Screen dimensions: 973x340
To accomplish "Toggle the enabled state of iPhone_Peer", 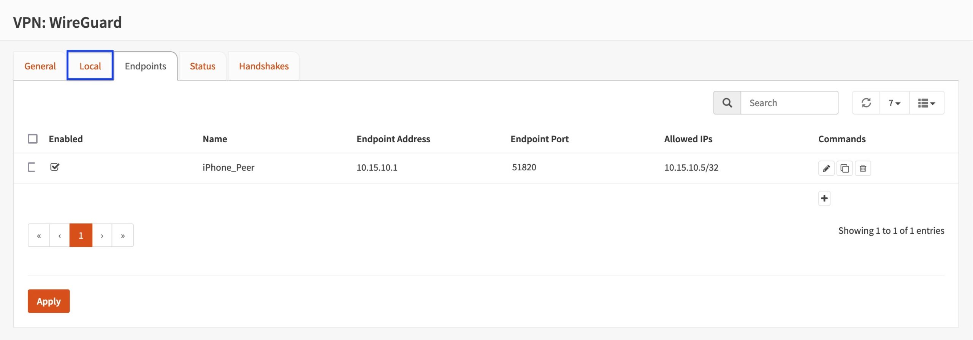I will pos(55,167).
